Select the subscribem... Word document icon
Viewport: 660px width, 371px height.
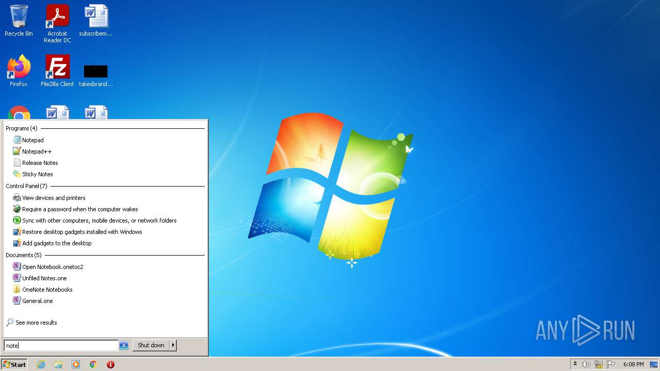[x=96, y=21]
